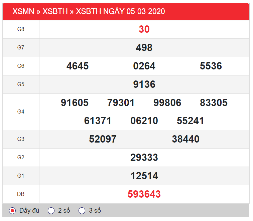Select G3 number 52097
Viewport: 253px width, 221px height.
click(103, 139)
